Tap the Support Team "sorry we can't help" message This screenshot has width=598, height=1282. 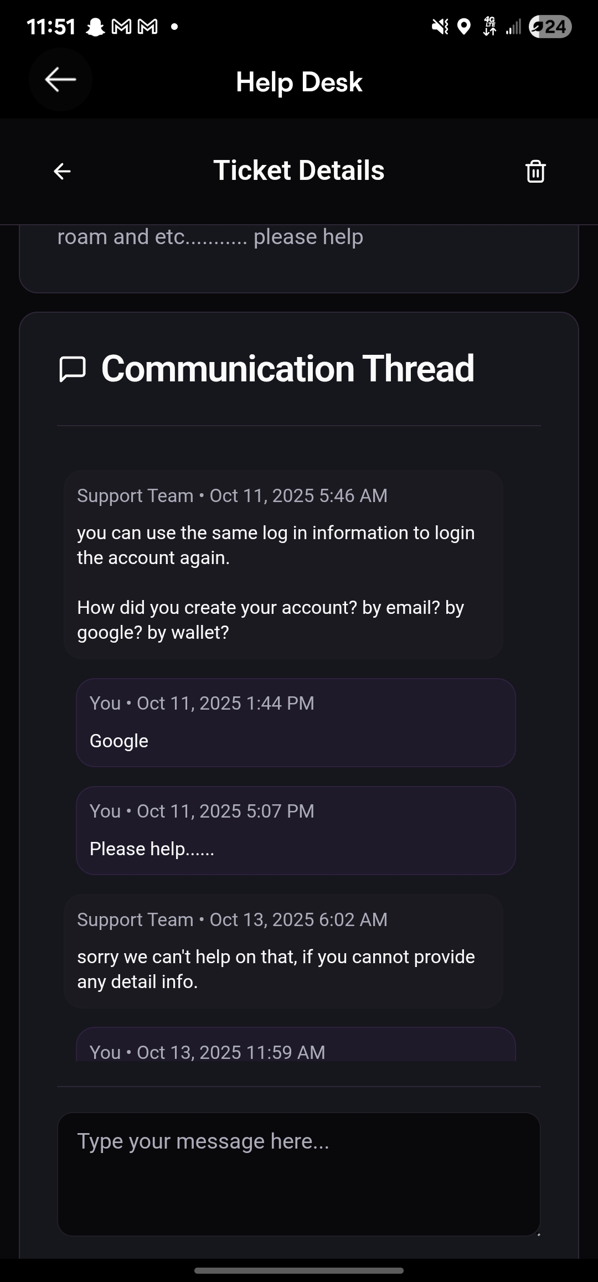[x=283, y=950]
